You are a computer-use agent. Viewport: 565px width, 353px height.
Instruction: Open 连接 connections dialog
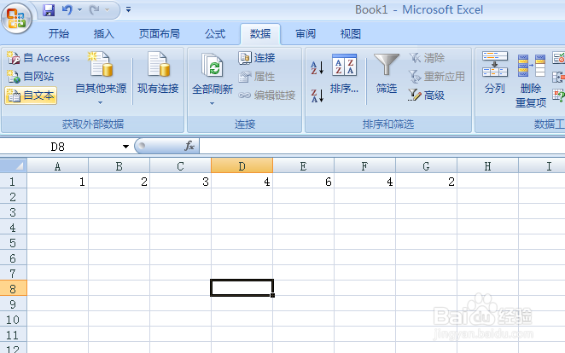point(257,58)
